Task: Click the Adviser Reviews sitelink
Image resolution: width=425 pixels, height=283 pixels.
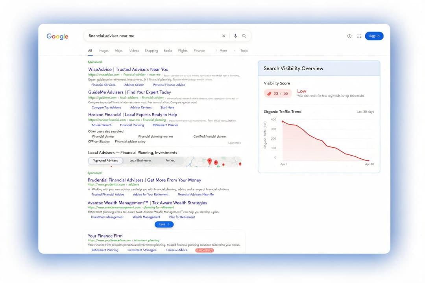Action: point(140,107)
